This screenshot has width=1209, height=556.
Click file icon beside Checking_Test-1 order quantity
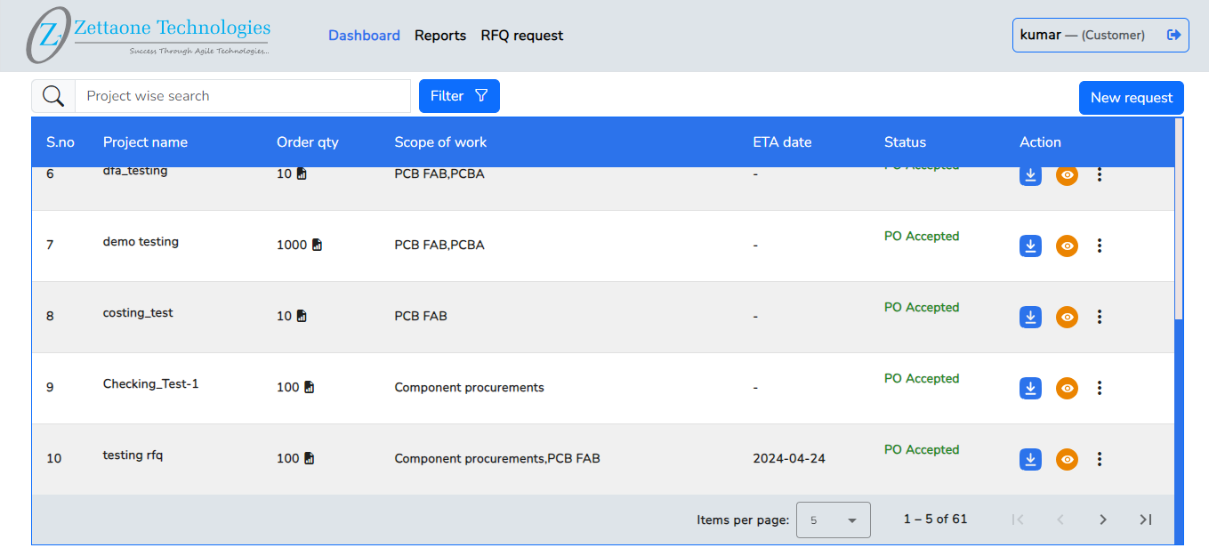(309, 387)
